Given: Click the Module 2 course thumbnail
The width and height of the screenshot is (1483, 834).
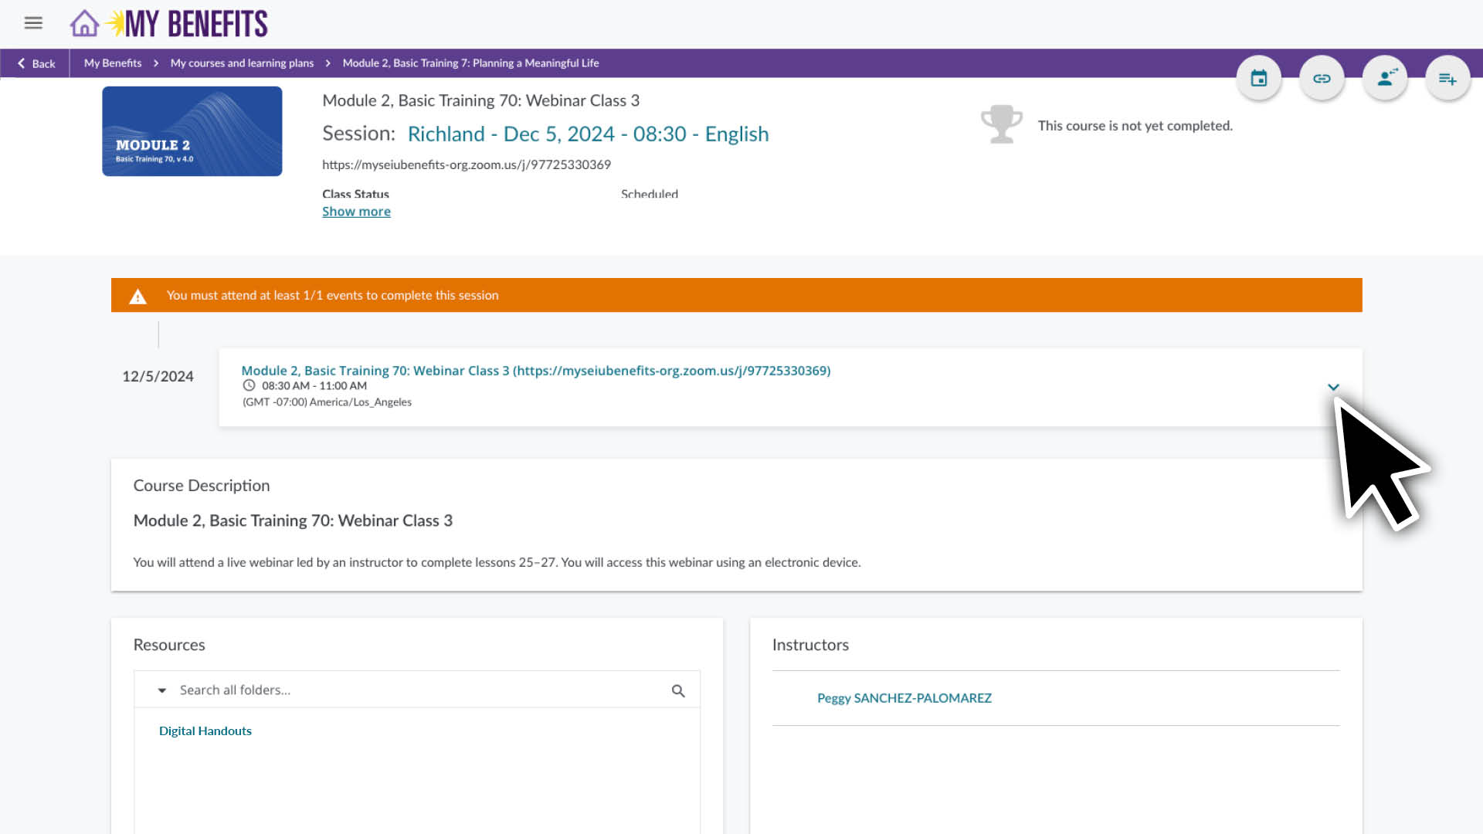Looking at the screenshot, I should point(192,131).
